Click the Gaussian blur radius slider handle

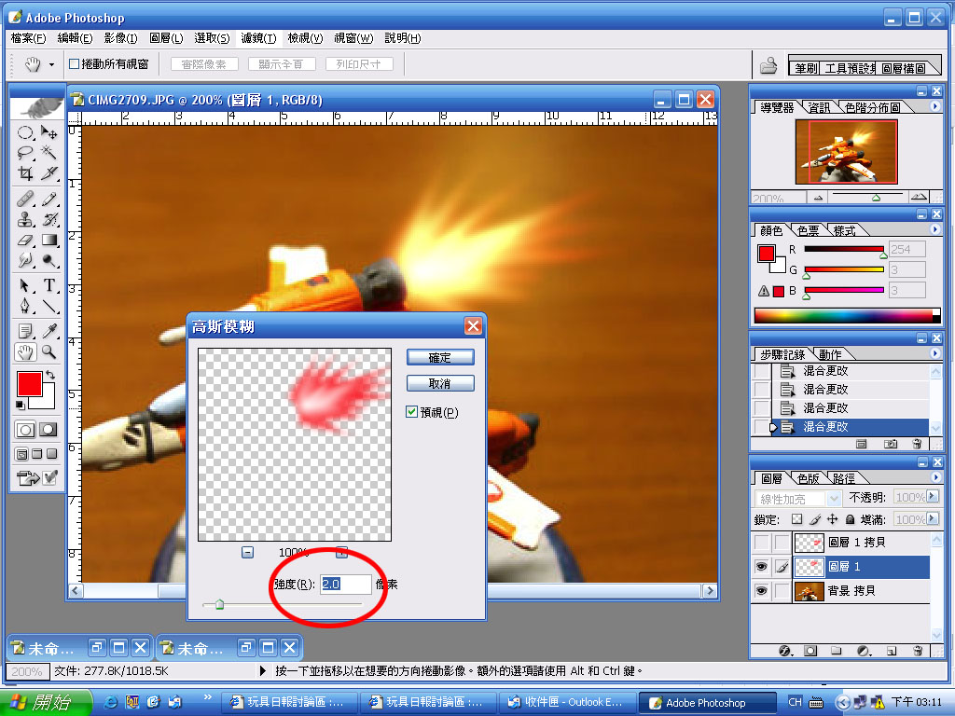pos(219,605)
